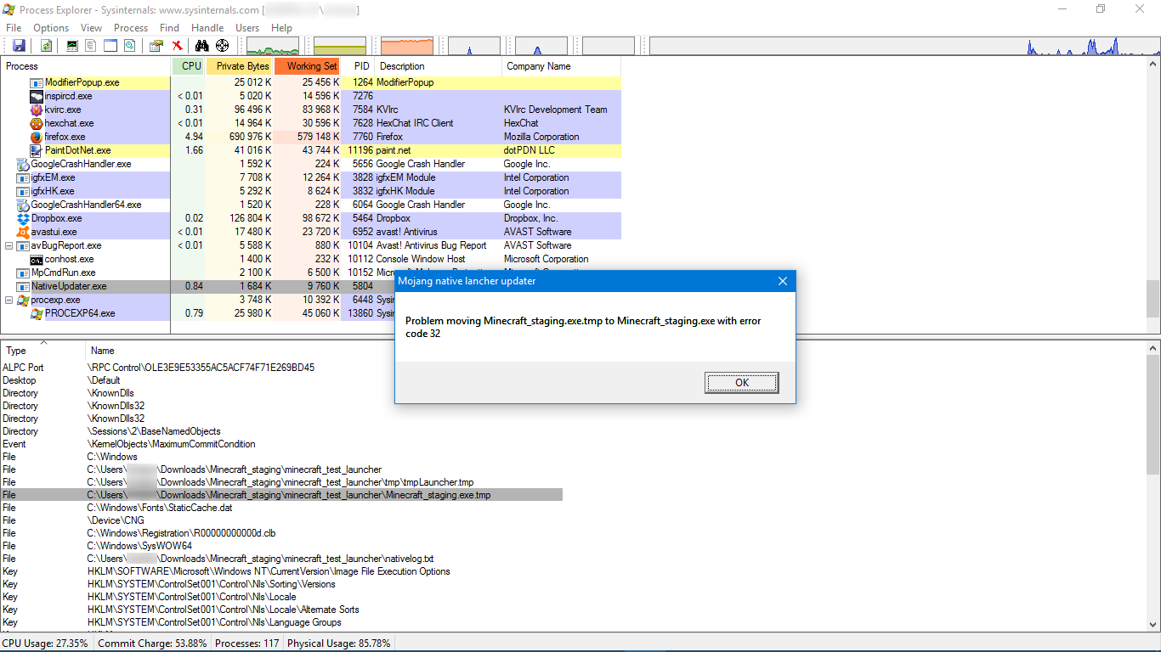Click the binoculars Find icon
The height and width of the screenshot is (652, 1161).
(202, 46)
